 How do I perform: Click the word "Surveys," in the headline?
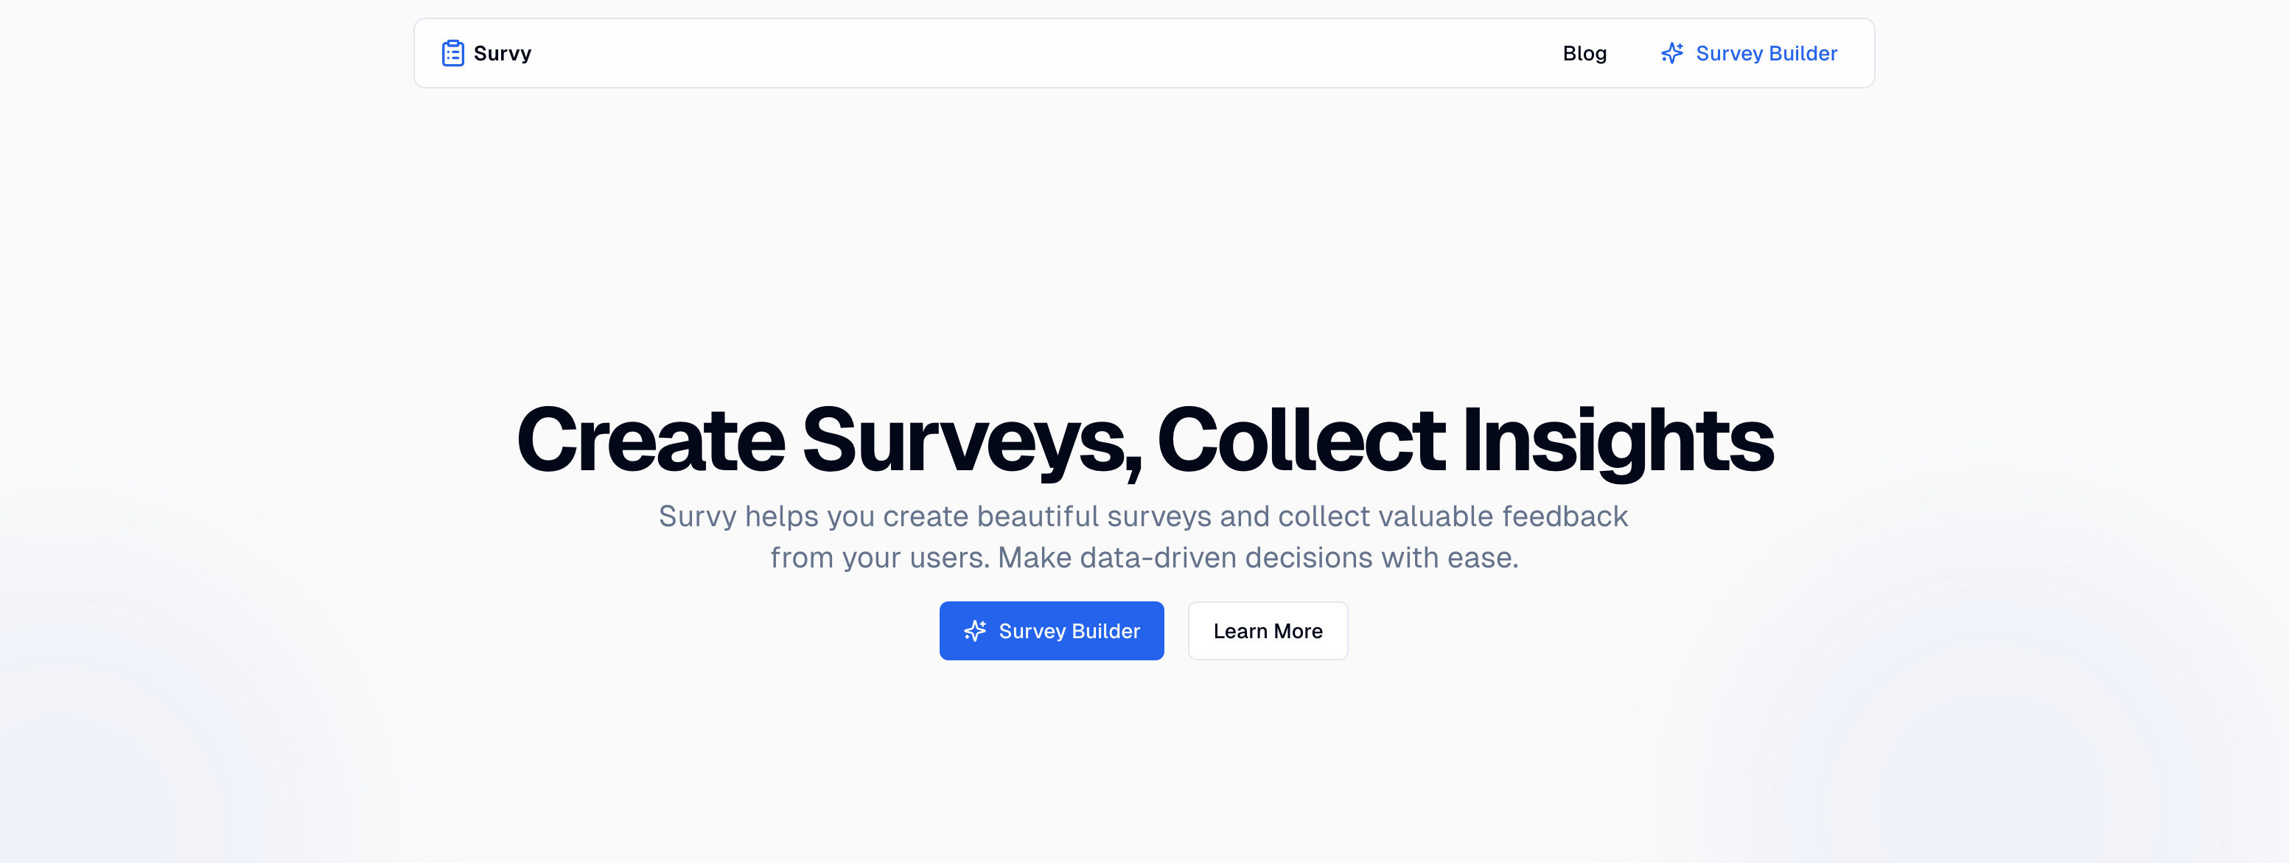971,440
